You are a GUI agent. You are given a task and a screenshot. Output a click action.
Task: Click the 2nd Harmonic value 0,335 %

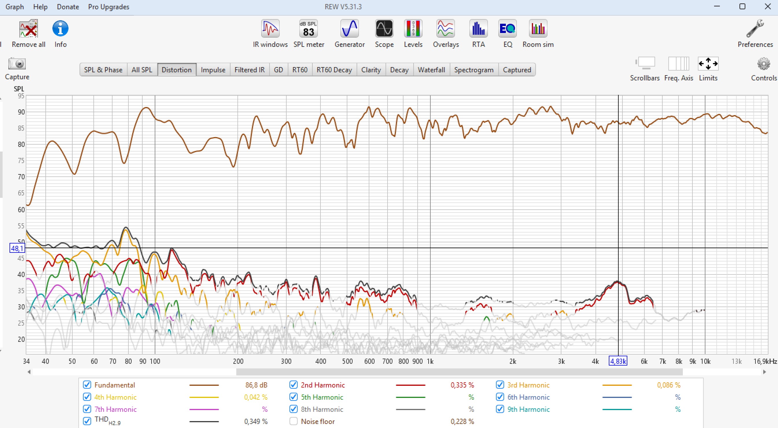pyautogui.click(x=462, y=385)
